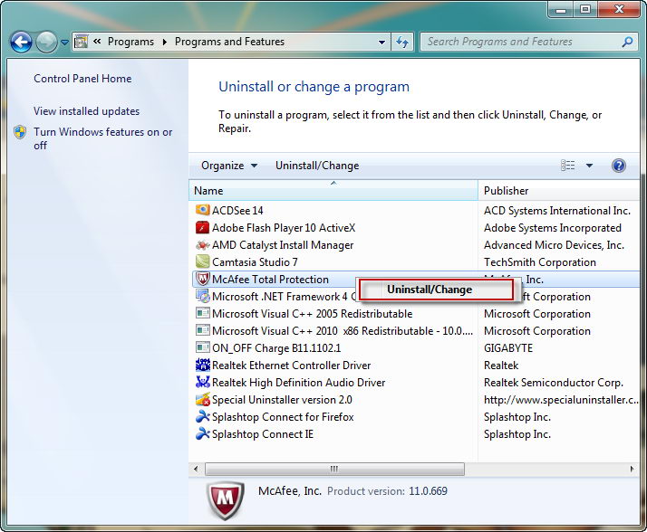
Task: Click the Microsoft .NET Framework 4 icon
Action: 203,296
